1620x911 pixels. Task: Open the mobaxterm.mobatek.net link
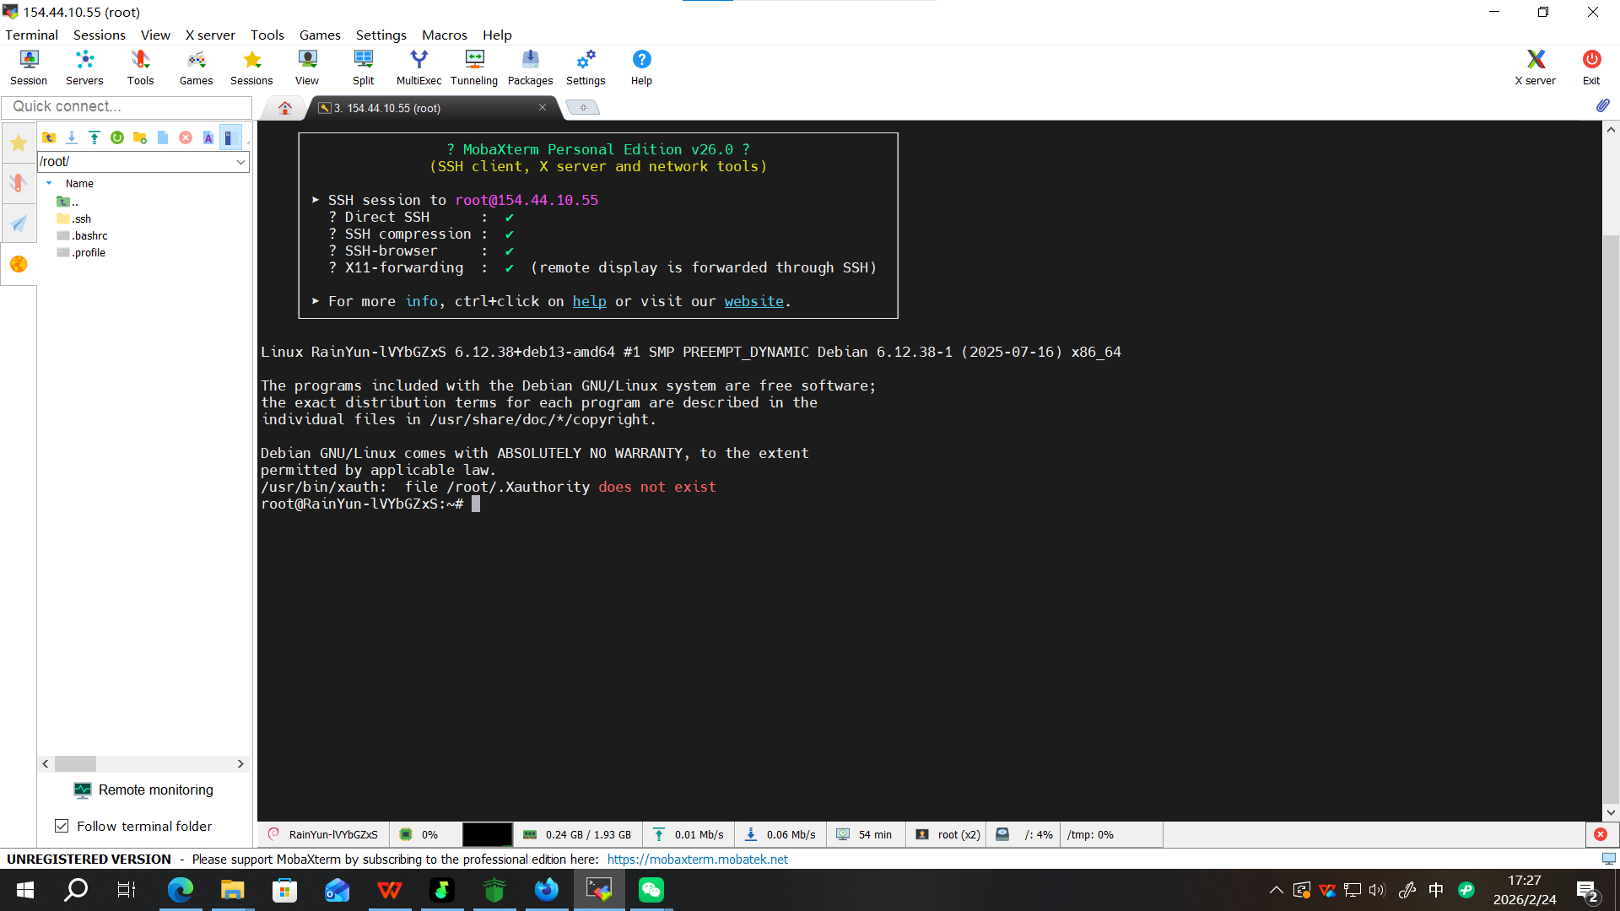tap(697, 859)
